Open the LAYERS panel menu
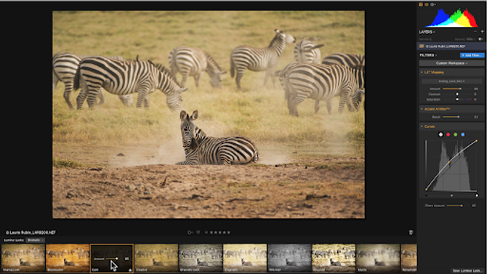This screenshot has width=487, height=274. pos(427,32)
